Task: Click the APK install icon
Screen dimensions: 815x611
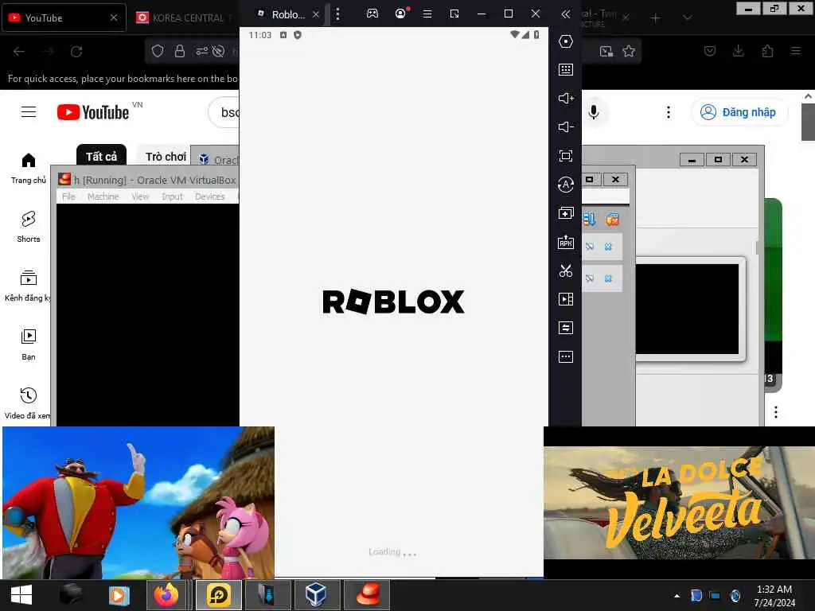Action: click(566, 242)
